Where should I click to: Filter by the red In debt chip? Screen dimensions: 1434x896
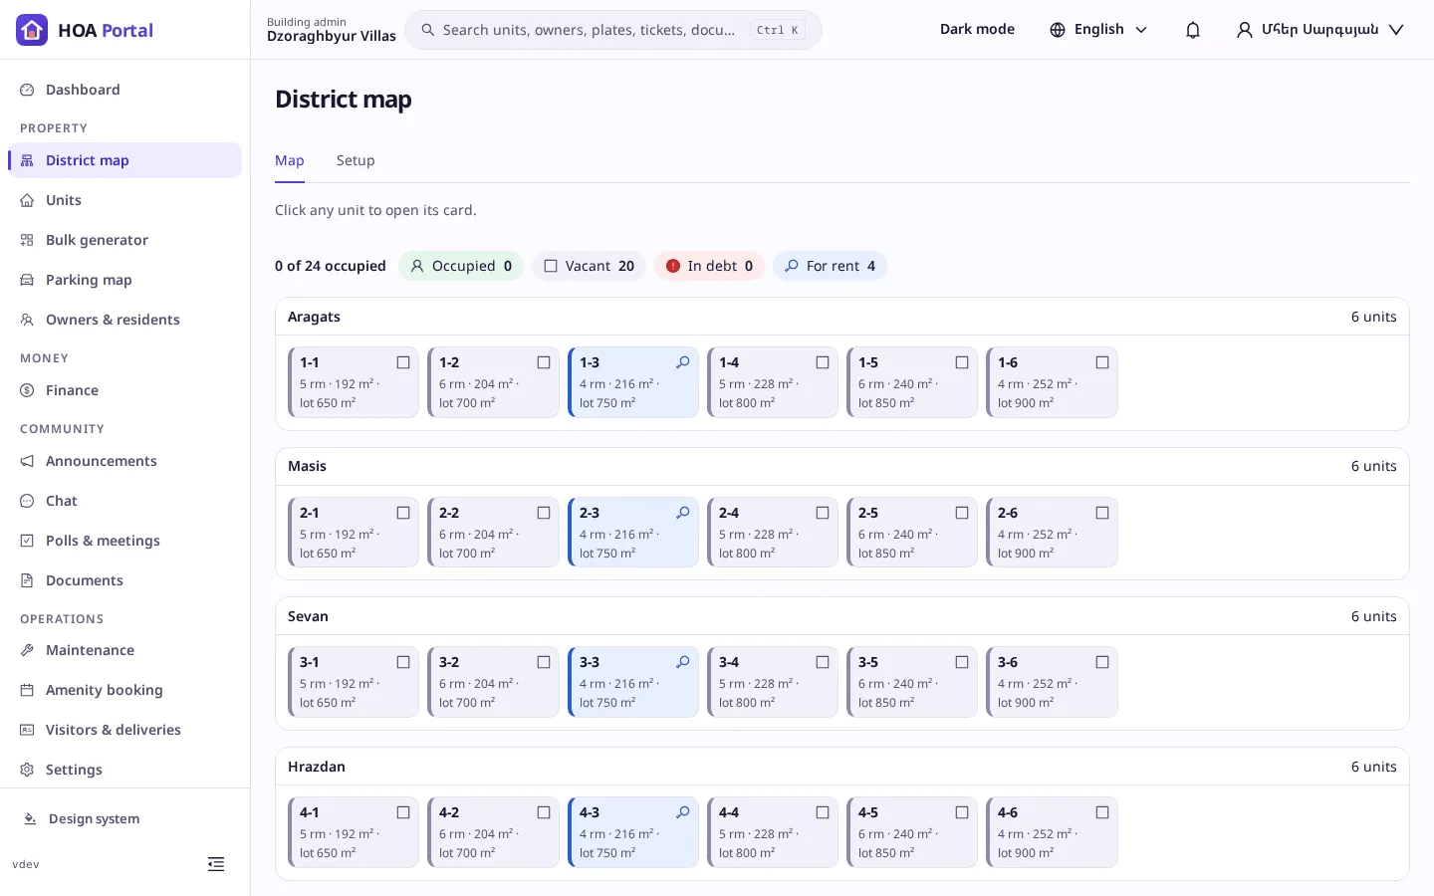click(709, 266)
